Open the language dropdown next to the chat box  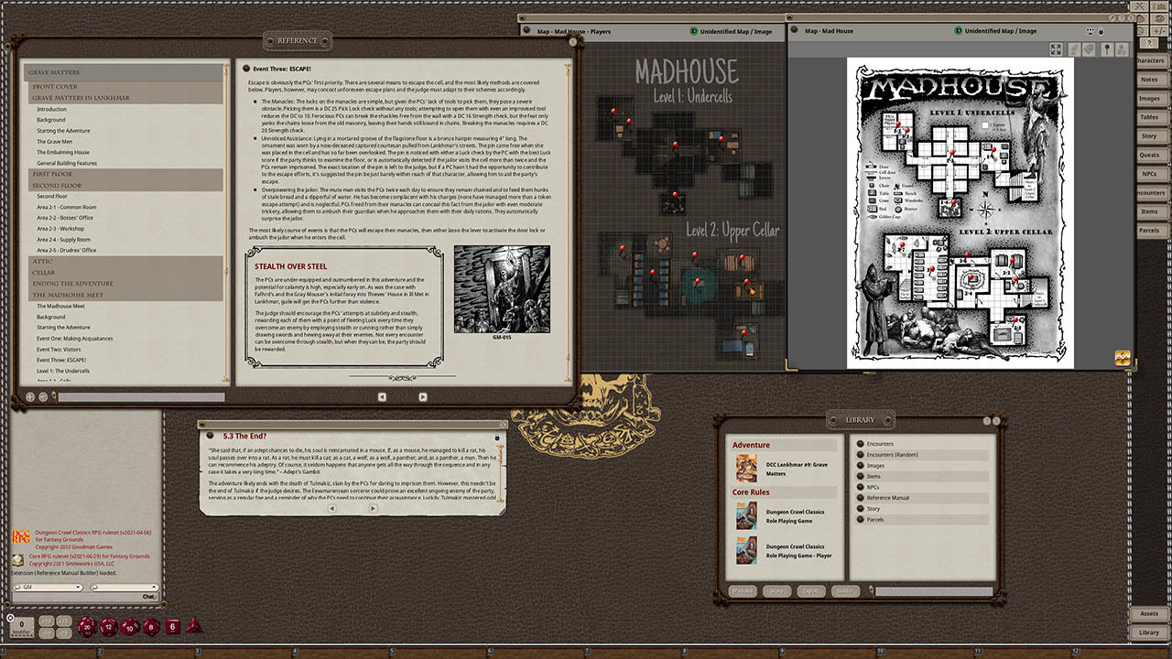(153, 587)
